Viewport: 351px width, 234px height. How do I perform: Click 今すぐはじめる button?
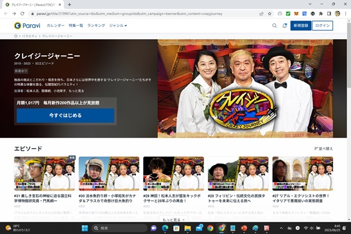pyautogui.click(x=65, y=115)
